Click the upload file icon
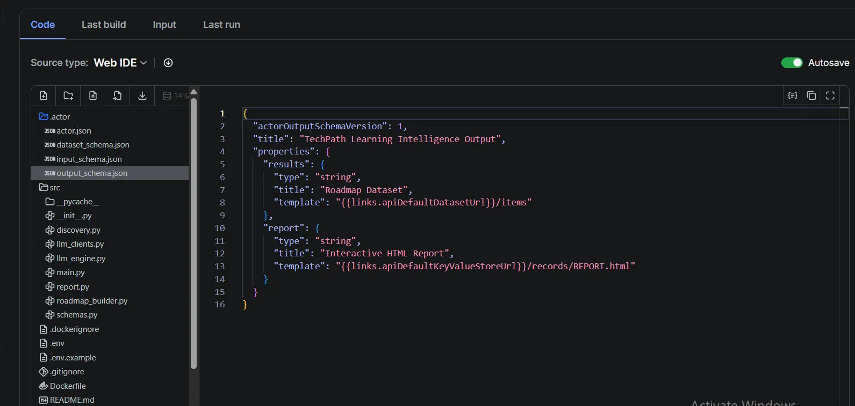This screenshot has width=855, height=406. coord(93,95)
